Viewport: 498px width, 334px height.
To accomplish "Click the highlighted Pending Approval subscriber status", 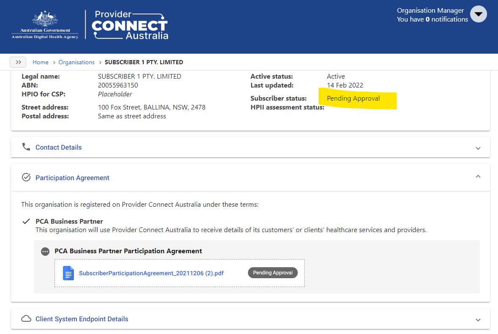I will tap(353, 99).
